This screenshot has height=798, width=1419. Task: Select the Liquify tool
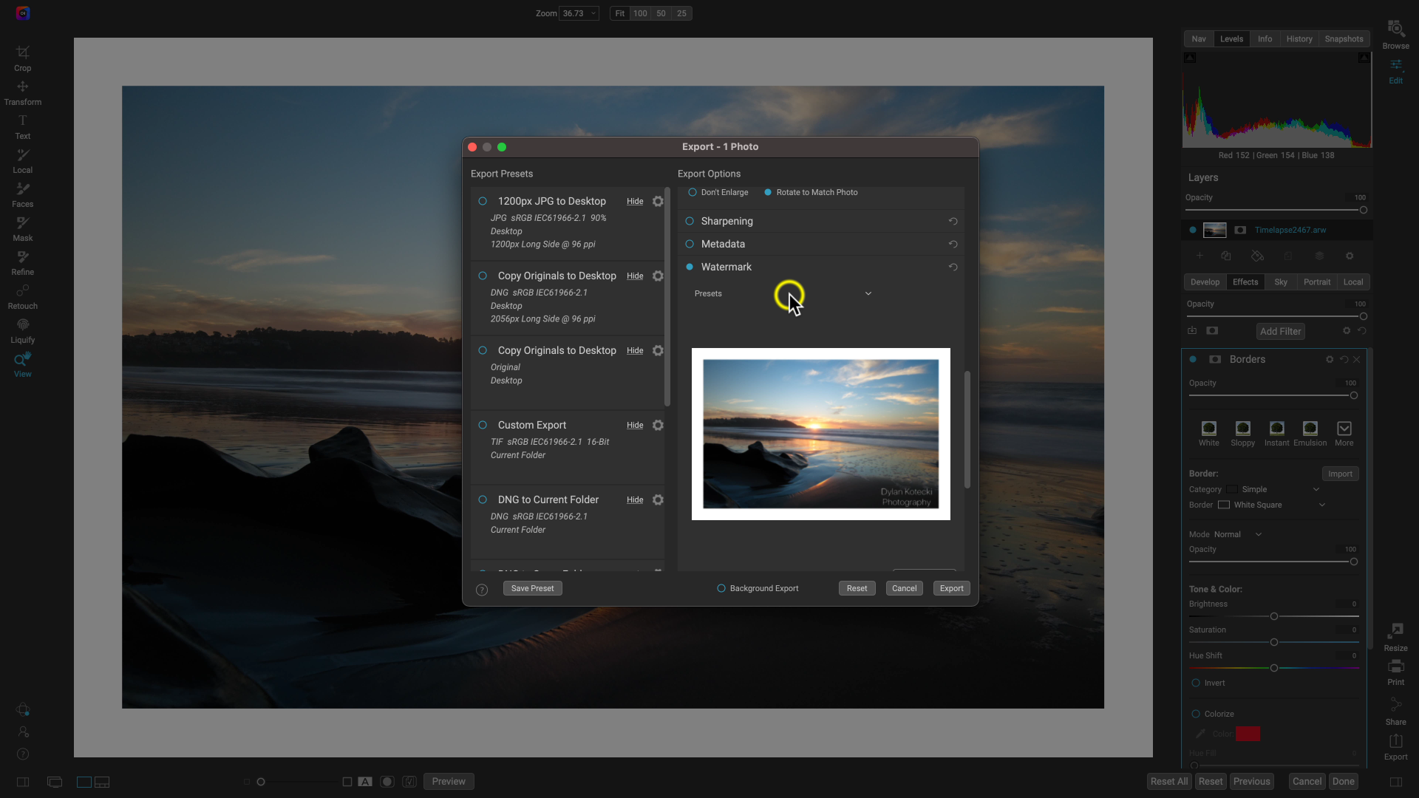pyautogui.click(x=23, y=331)
